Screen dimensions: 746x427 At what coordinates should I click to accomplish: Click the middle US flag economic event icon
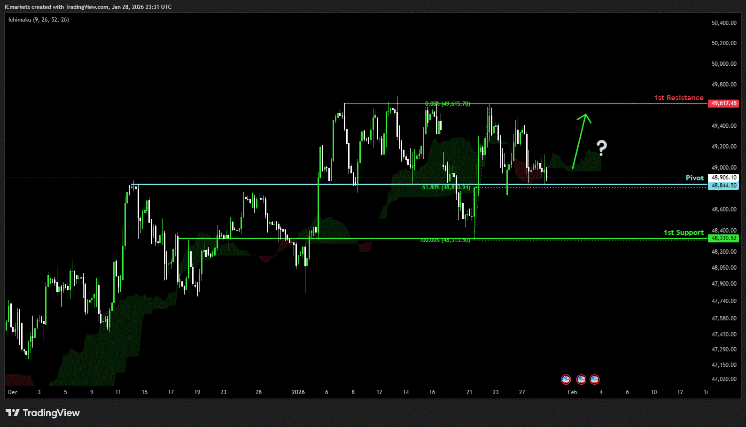581,379
